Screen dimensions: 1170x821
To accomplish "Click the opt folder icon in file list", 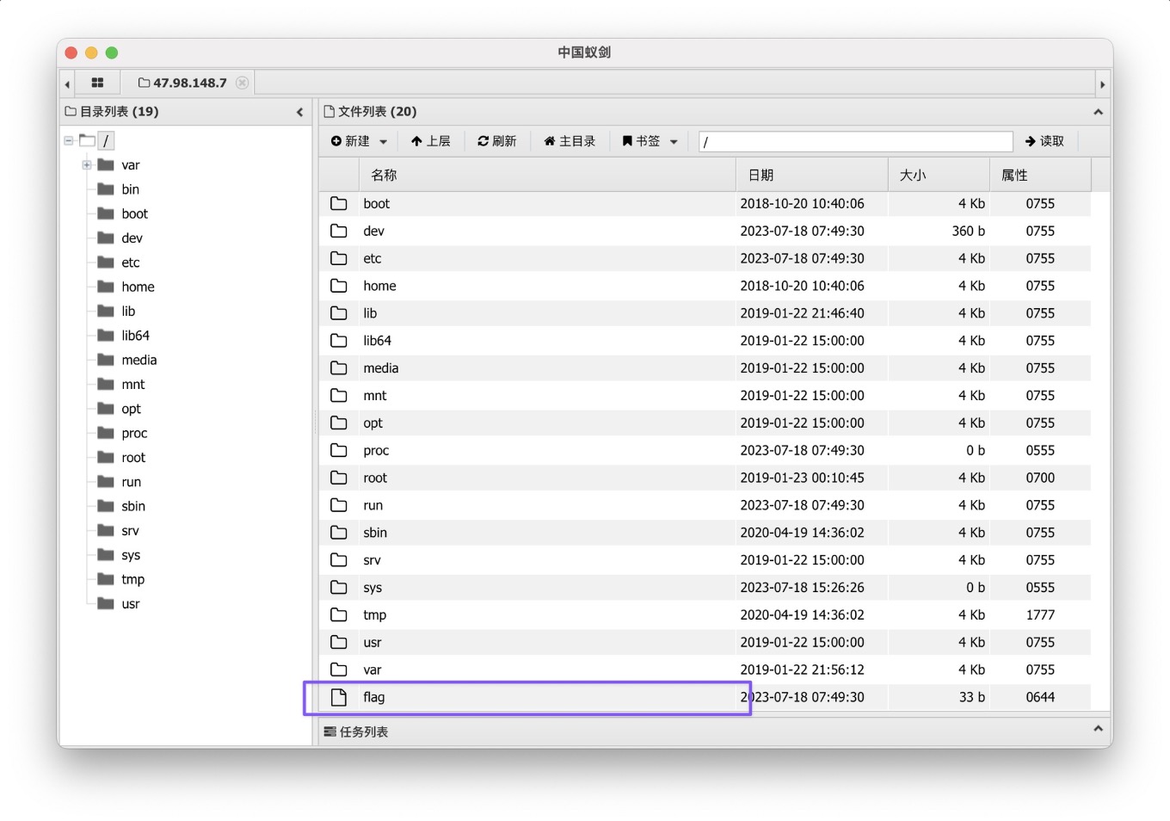I will coord(339,423).
